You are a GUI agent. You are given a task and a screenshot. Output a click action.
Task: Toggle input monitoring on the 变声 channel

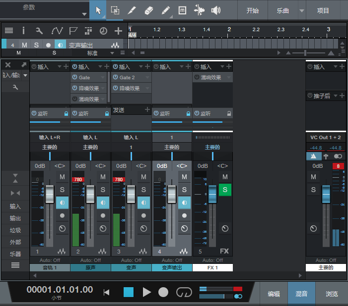pyautogui.click(x=143, y=203)
